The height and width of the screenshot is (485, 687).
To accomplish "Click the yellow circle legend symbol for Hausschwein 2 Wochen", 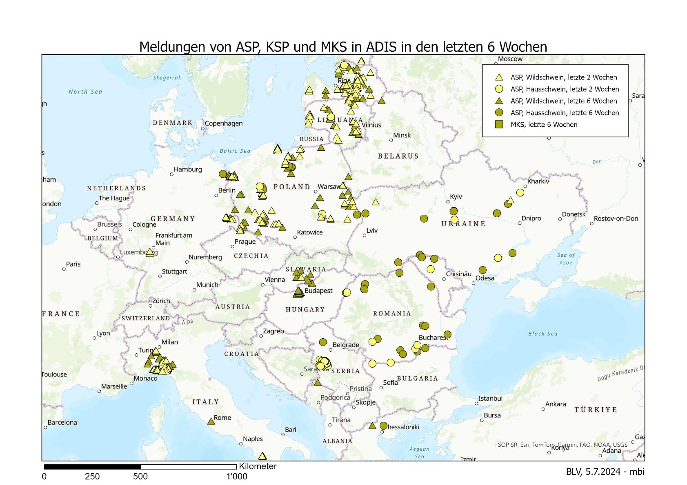I will click(499, 89).
